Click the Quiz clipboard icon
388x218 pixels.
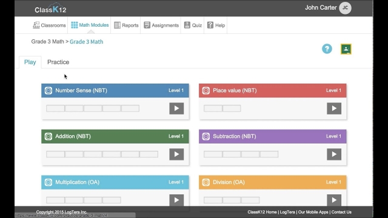[187, 25]
